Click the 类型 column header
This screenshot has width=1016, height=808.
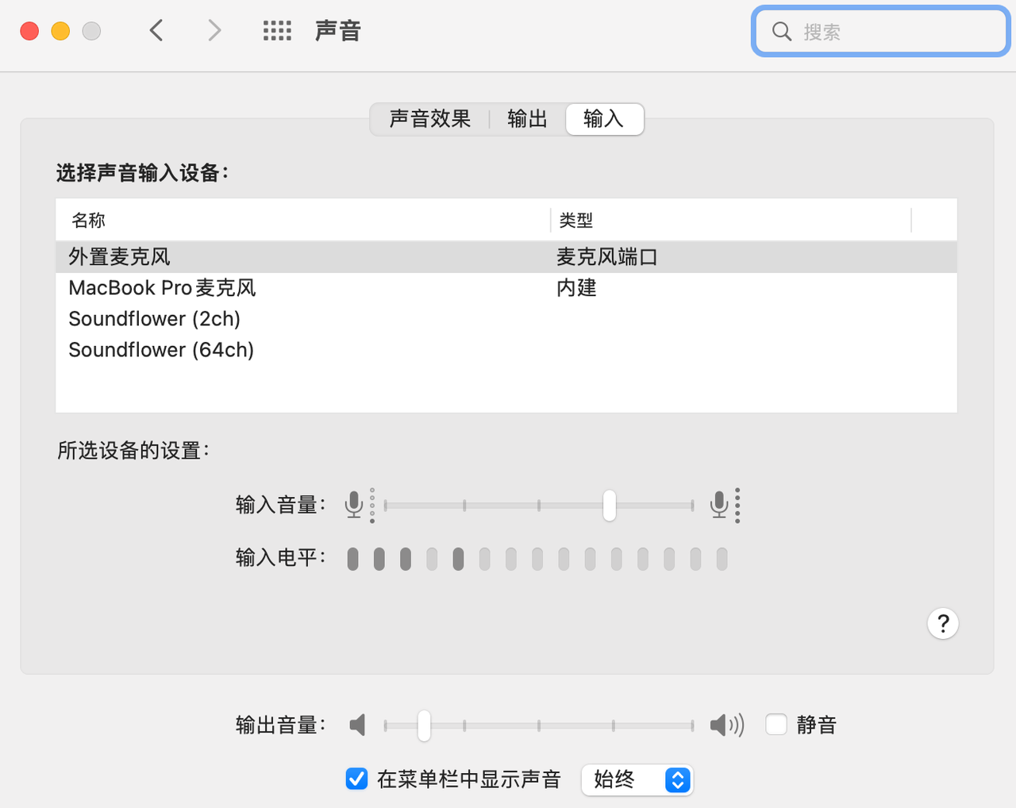click(x=731, y=221)
